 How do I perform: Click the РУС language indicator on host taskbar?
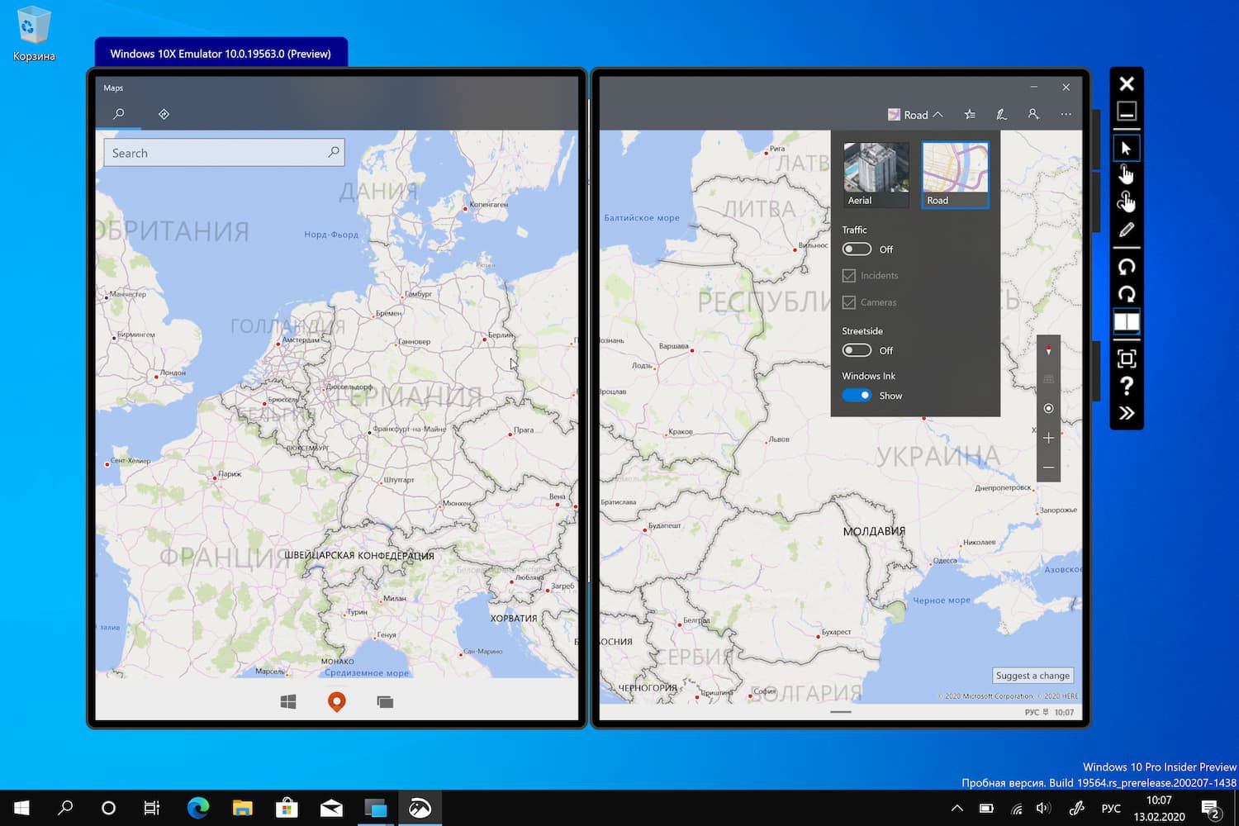point(1111,809)
